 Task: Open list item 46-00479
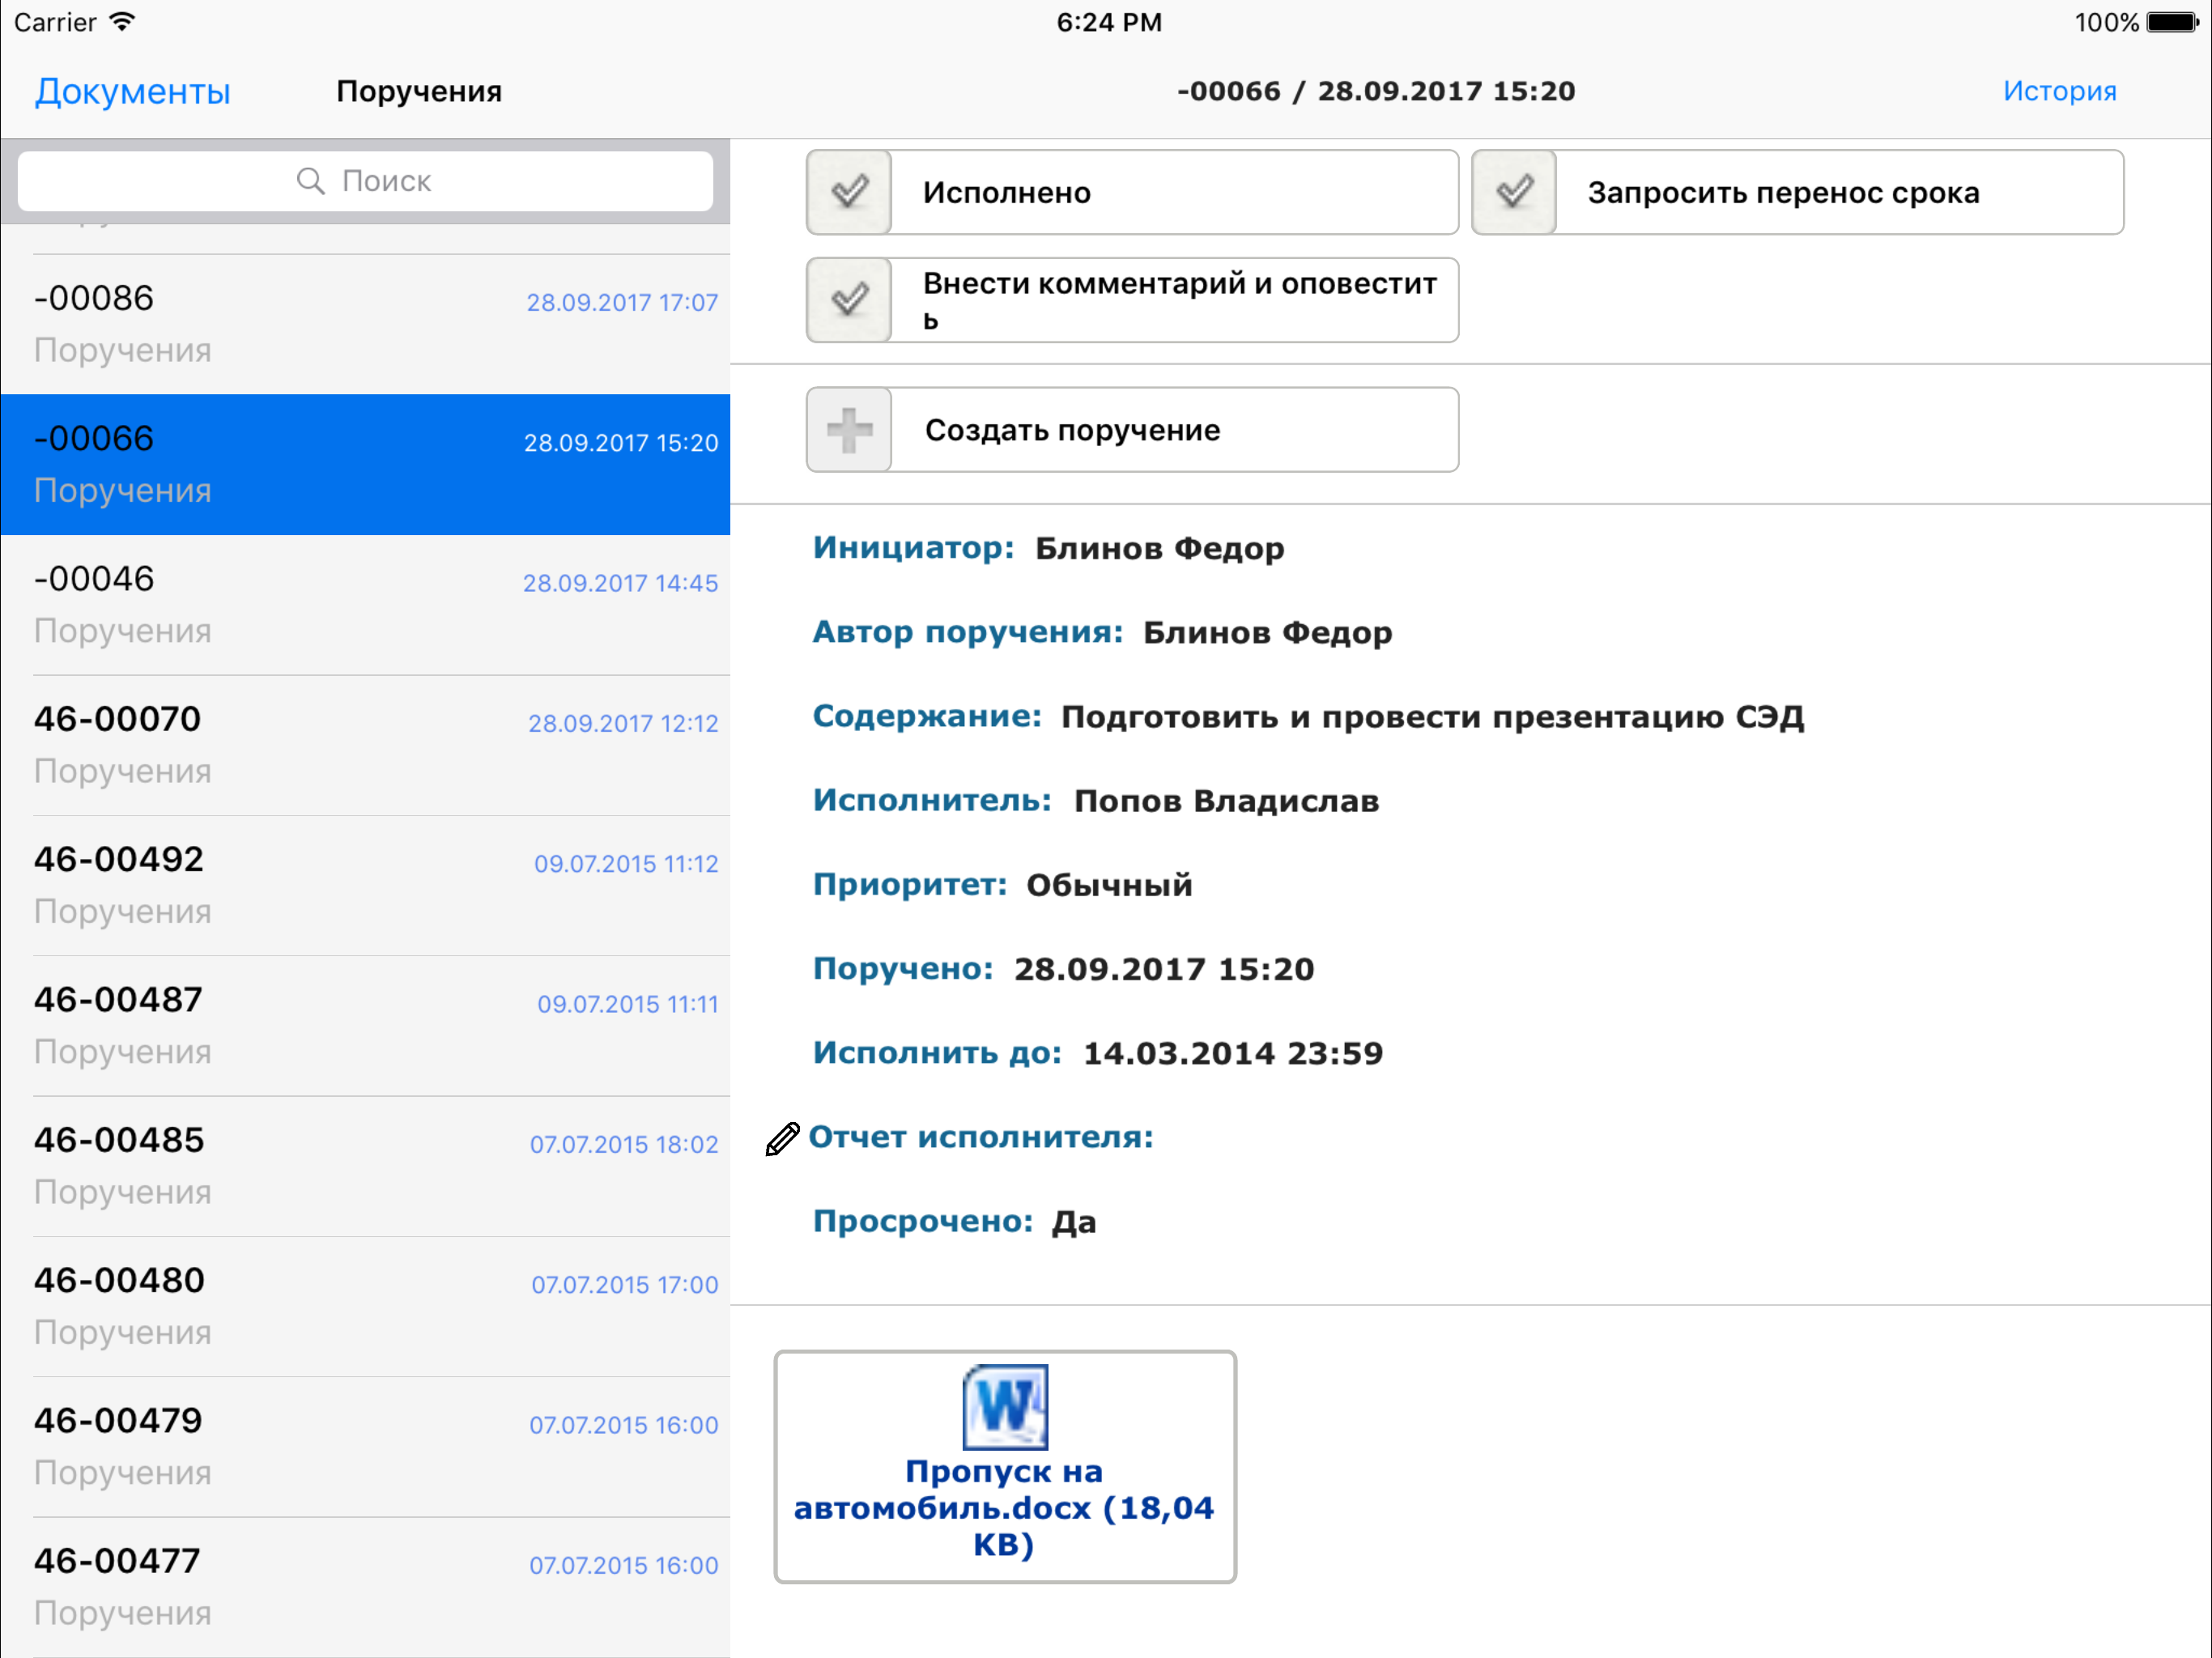[x=365, y=1447]
